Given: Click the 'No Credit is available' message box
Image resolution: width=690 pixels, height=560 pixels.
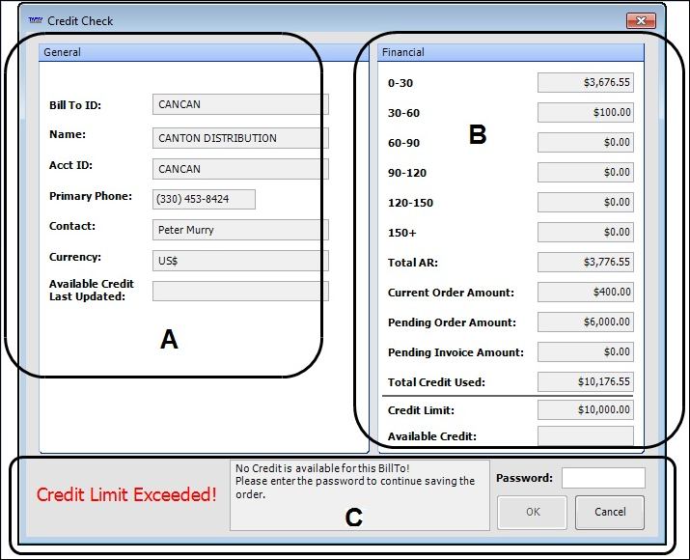Looking at the screenshot, I should (360, 495).
